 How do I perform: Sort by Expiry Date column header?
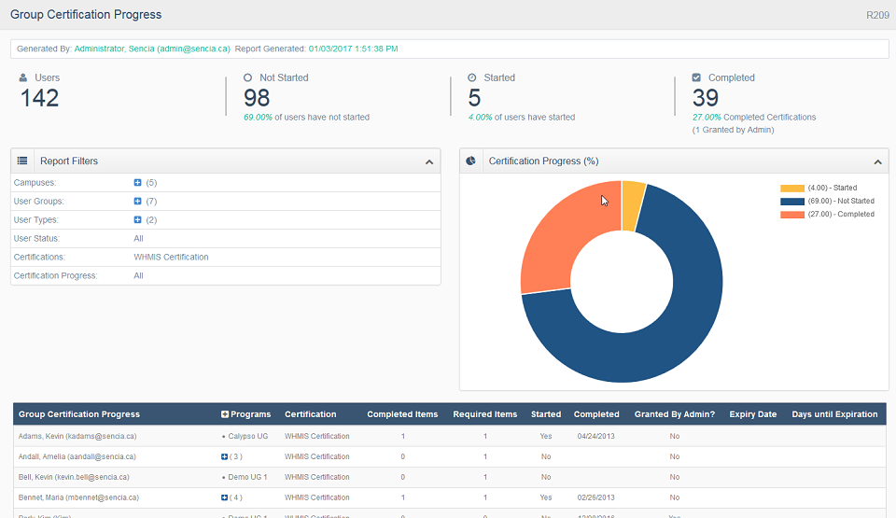click(x=752, y=414)
